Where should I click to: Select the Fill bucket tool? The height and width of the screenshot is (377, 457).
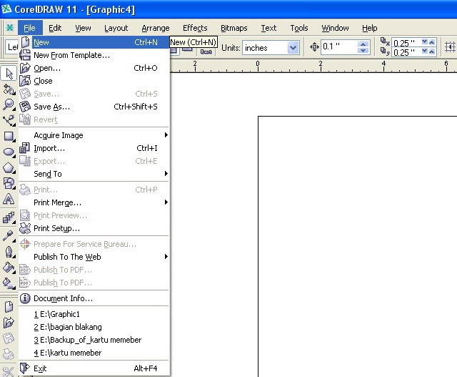pyautogui.click(x=9, y=268)
